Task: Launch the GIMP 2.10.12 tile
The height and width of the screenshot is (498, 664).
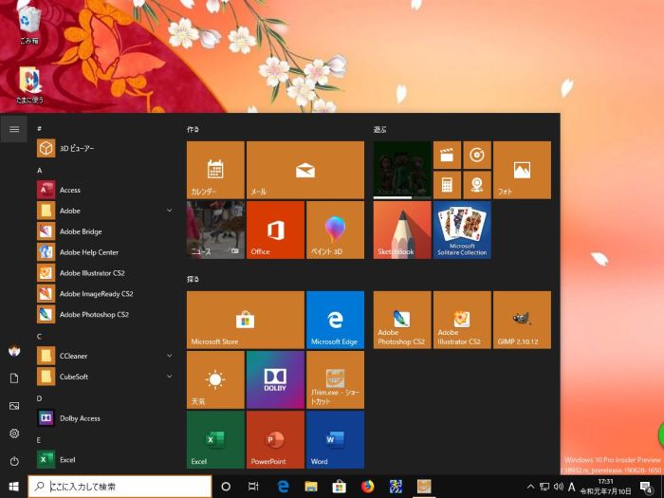Action: (x=522, y=320)
